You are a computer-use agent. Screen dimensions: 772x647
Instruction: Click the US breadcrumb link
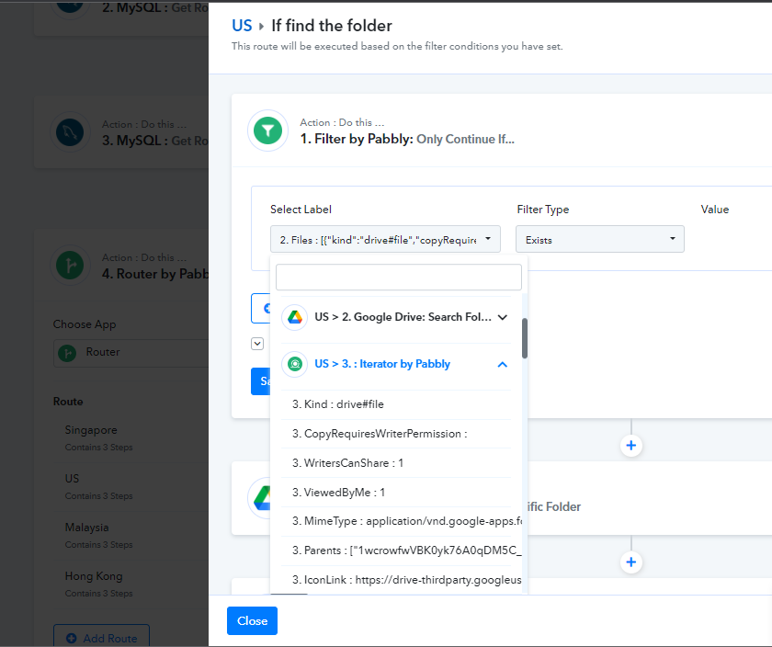(x=242, y=26)
